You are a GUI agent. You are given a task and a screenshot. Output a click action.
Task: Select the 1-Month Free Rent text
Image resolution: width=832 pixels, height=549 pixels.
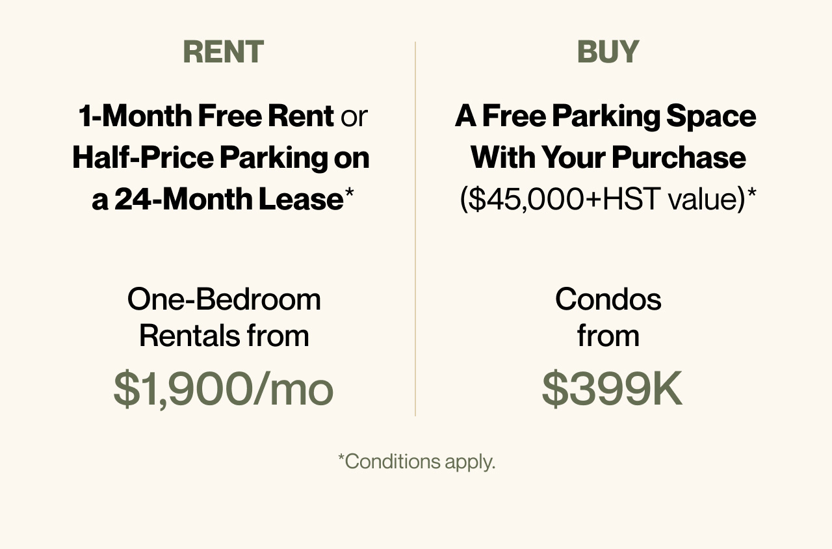point(206,116)
